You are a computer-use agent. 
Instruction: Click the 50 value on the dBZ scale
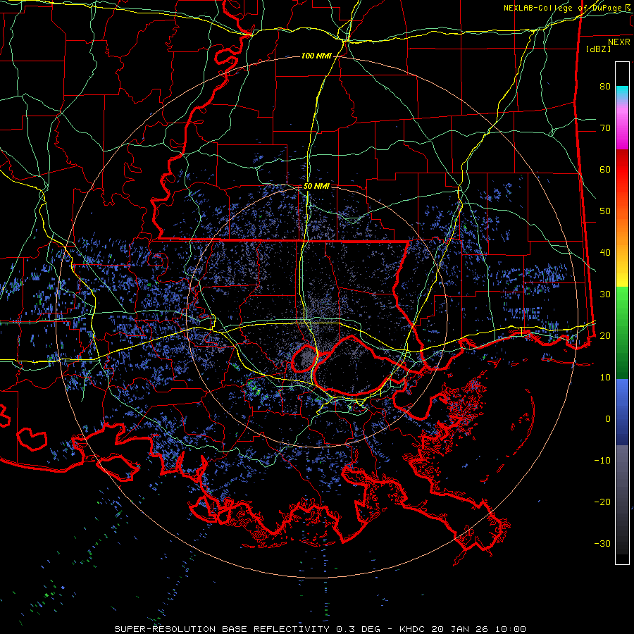[x=605, y=211]
